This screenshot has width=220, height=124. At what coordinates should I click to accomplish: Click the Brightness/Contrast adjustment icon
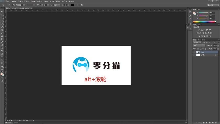pos(199,30)
